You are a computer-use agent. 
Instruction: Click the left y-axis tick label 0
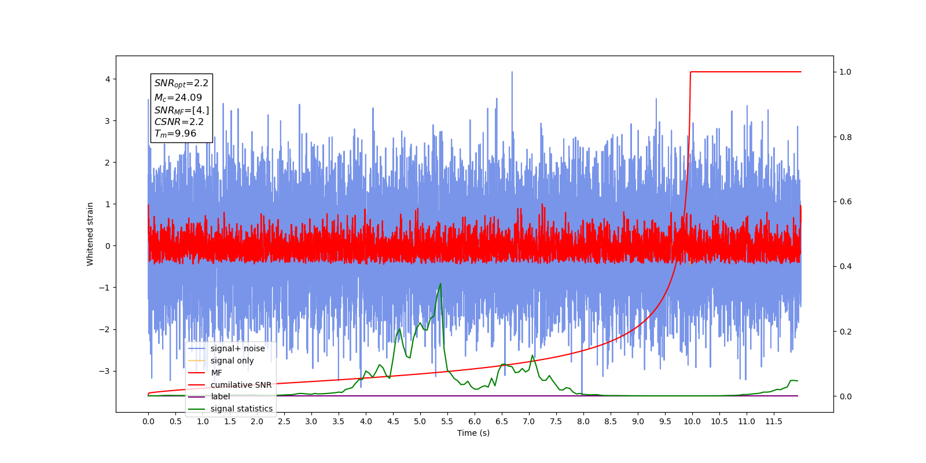tap(108, 246)
